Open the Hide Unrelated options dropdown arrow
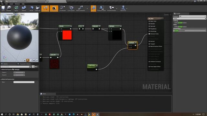 87,9
